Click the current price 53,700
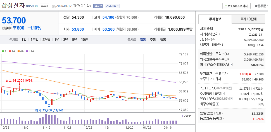Image resolution: width=271 pixels, height=132 pixels. (14, 21)
